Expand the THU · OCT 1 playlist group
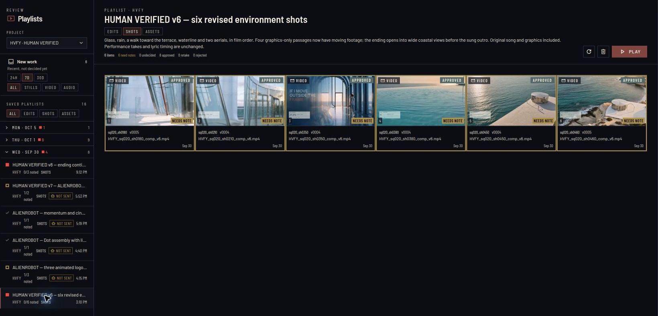This screenshot has height=316, width=658. pos(47,140)
